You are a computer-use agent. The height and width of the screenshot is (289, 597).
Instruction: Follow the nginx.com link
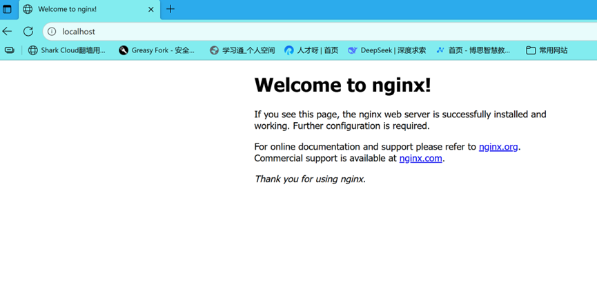pos(421,159)
